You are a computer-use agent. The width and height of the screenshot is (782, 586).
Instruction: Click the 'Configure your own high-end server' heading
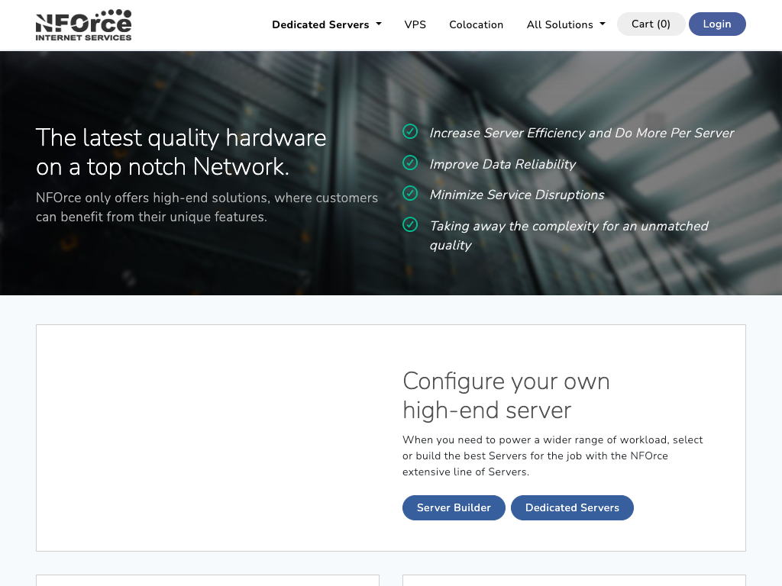point(506,395)
